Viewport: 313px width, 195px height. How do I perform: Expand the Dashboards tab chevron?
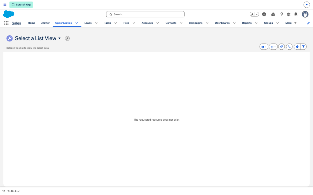click(x=234, y=23)
